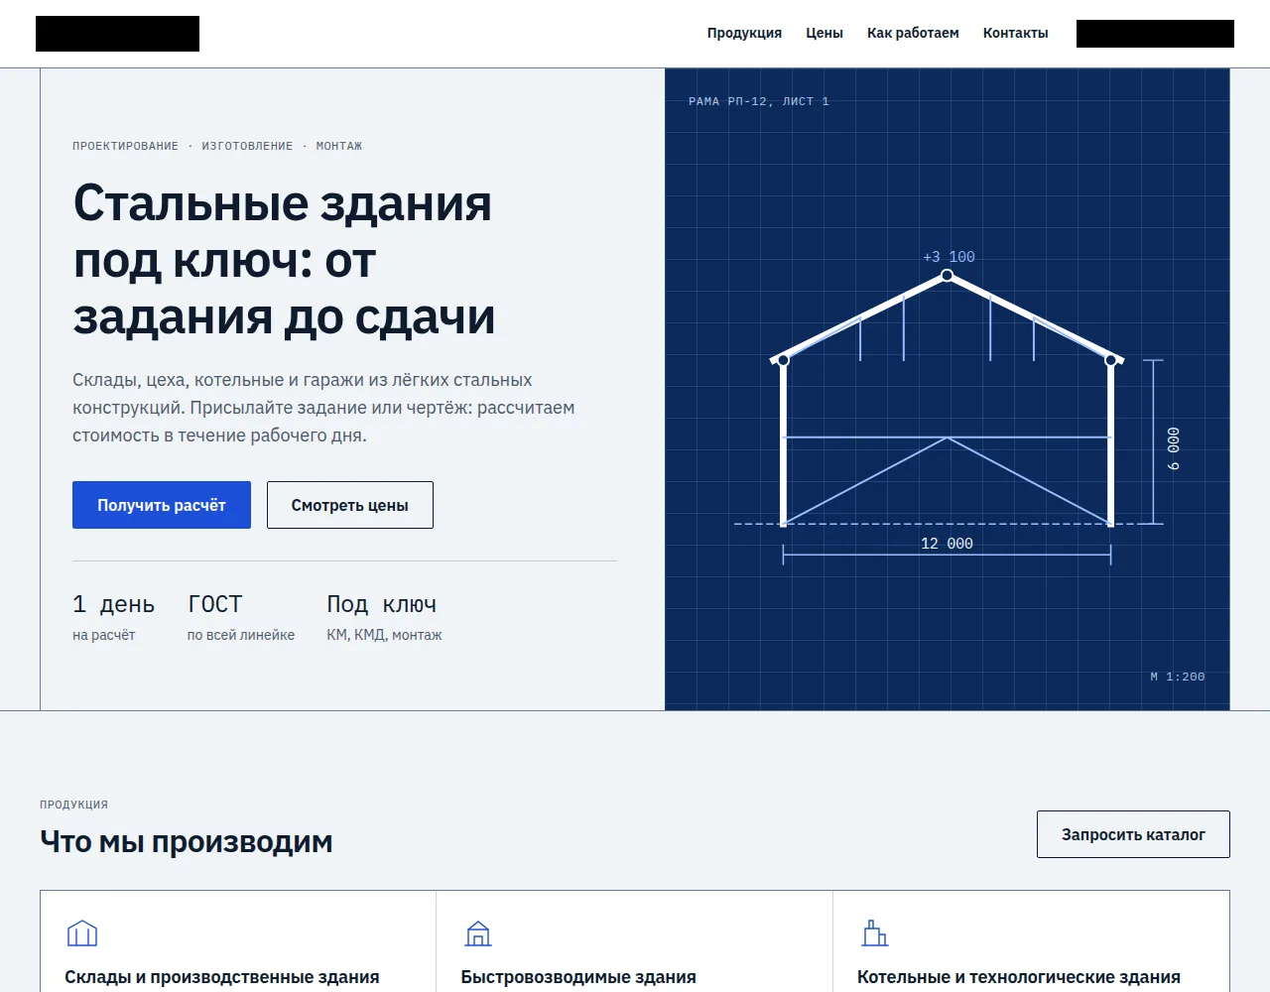The width and height of the screenshot is (1270, 992).
Task: Click the Получить расчёт button
Action: click(x=162, y=505)
